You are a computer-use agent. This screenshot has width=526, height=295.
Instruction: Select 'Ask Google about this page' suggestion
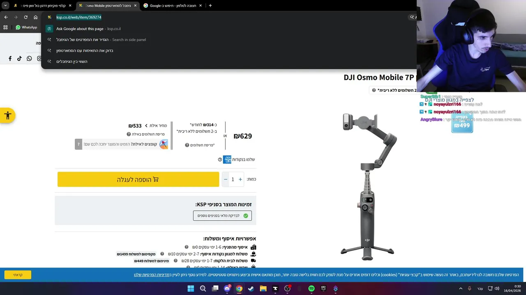[x=228, y=29]
